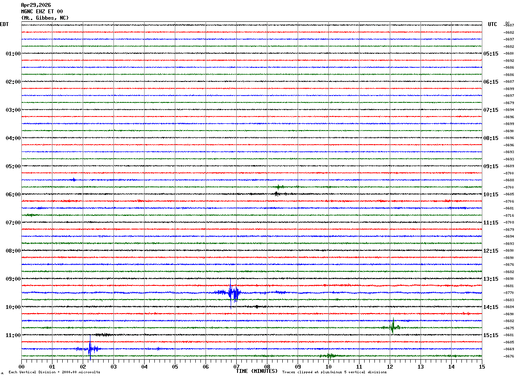Select the 09:00 EDT row label
Viewport: 516px width, 378px height.
pos(13,279)
